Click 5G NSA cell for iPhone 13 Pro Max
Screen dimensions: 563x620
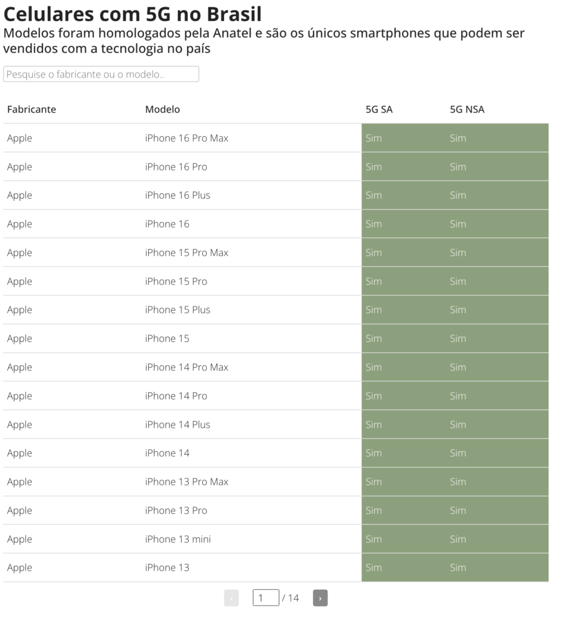coord(497,482)
